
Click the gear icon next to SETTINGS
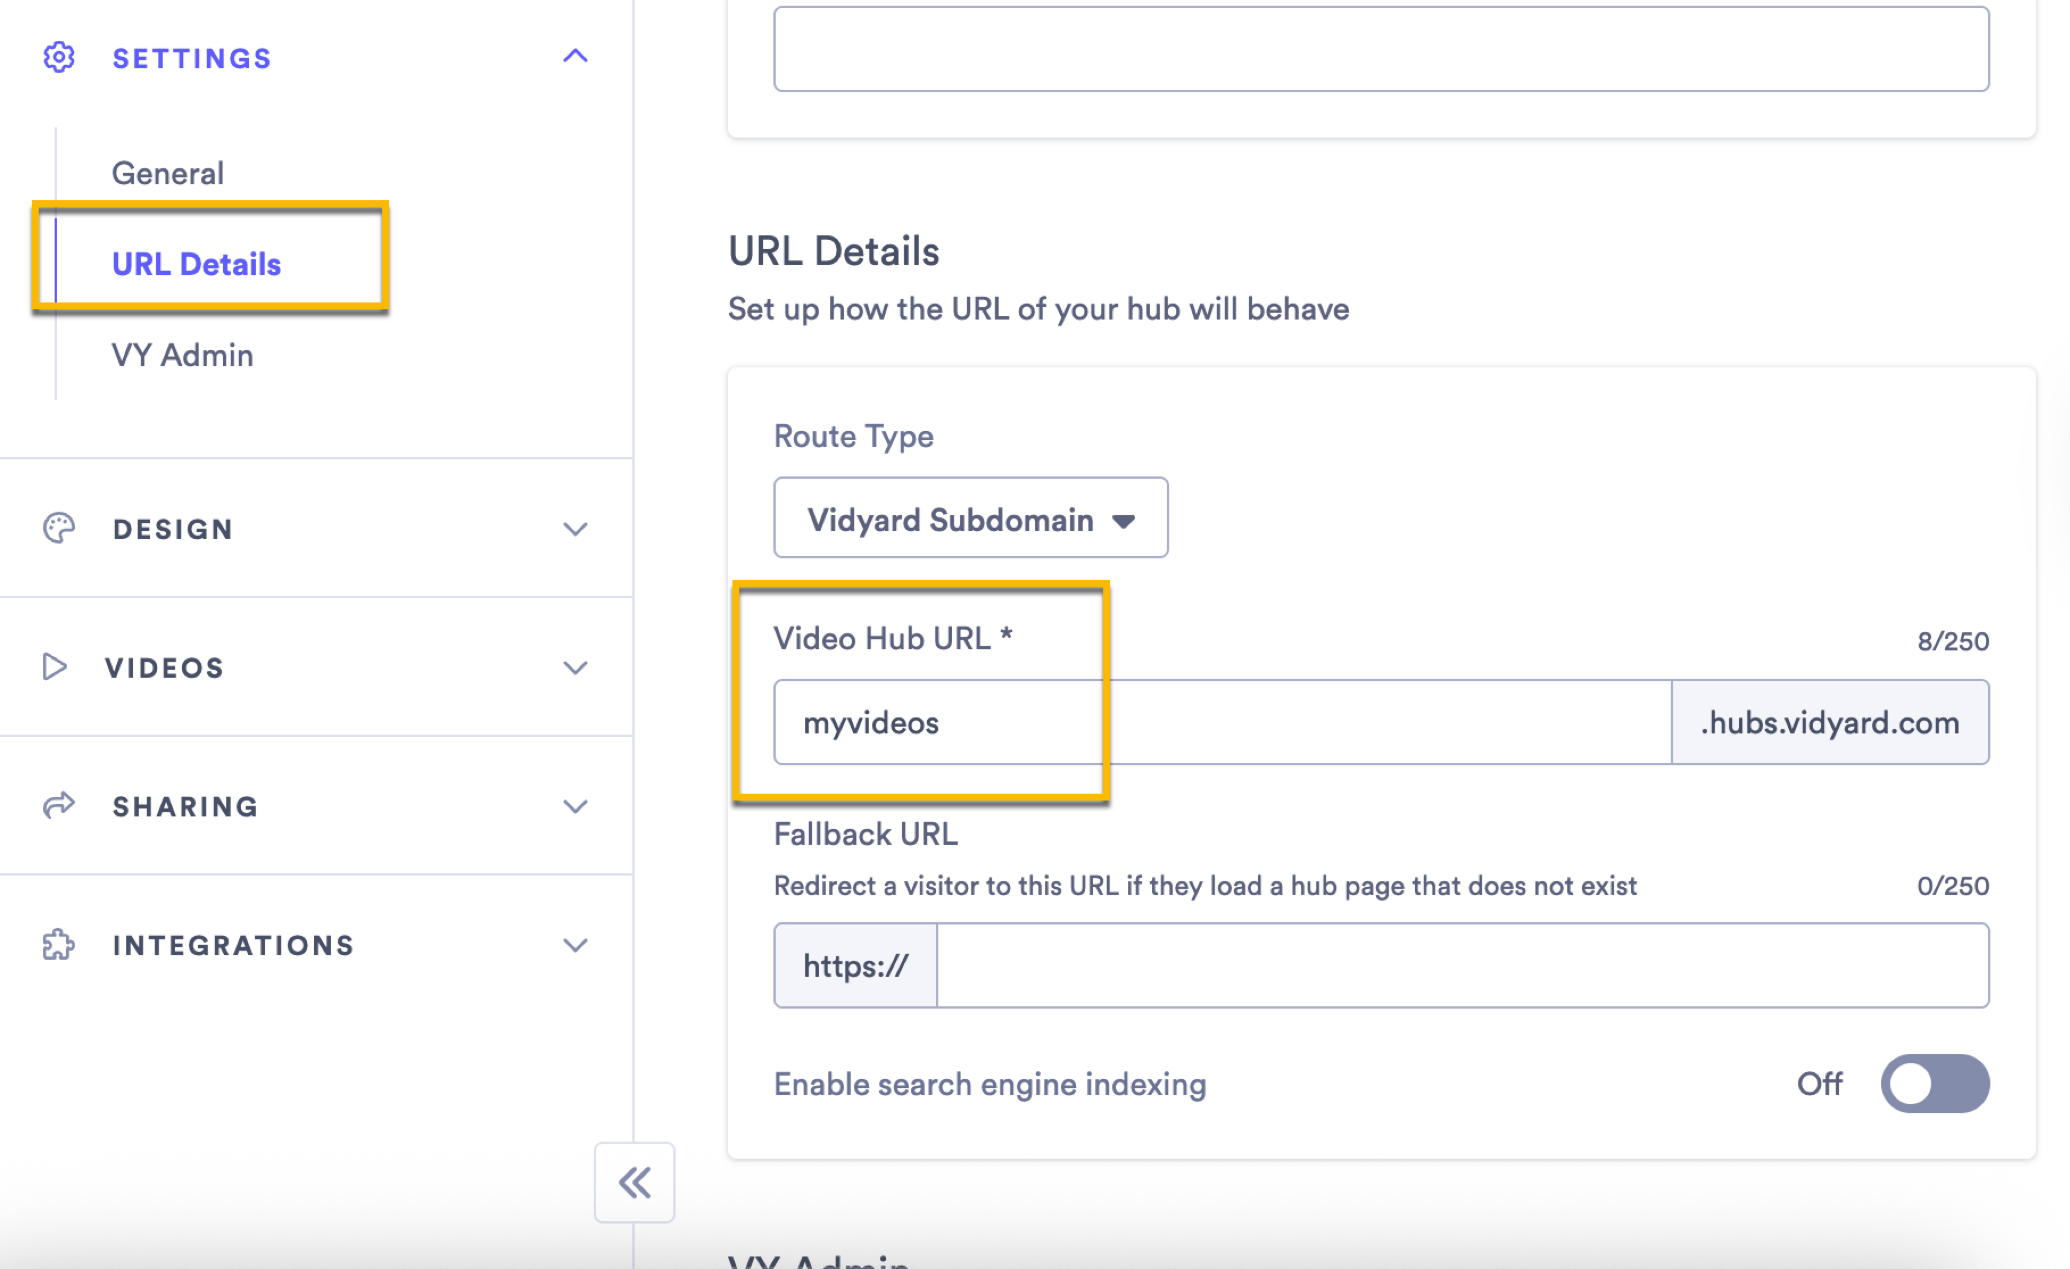[x=58, y=58]
